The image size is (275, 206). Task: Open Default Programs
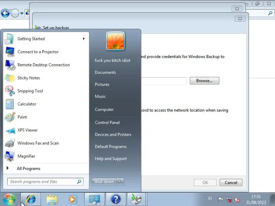pos(111,147)
